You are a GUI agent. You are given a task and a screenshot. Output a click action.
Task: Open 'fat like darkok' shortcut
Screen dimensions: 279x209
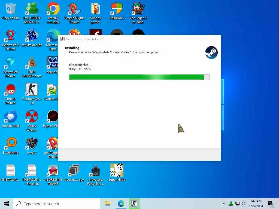[x=32, y=38]
